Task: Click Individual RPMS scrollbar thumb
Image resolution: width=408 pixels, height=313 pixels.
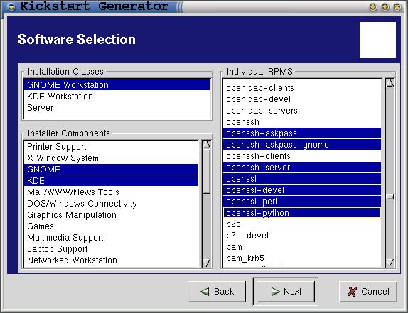Action: [x=390, y=197]
